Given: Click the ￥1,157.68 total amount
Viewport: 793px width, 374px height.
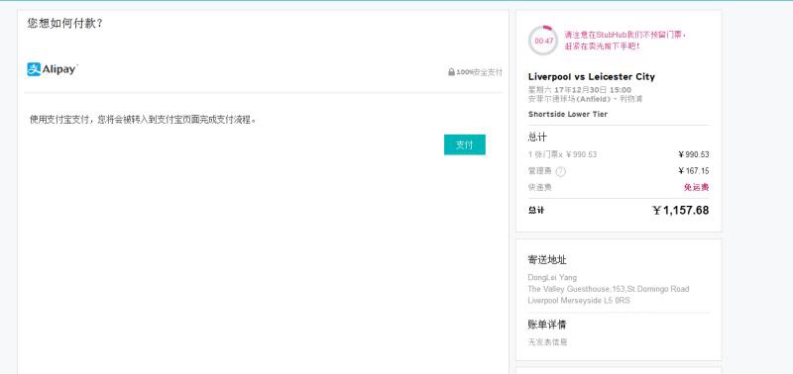Looking at the screenshot, I should click(681, 211).
